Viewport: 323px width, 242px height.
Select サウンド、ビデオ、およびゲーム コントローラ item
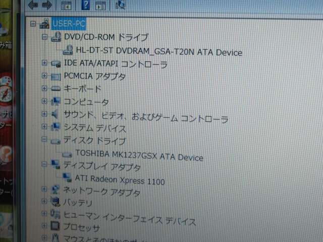click(x=146, y=116)
